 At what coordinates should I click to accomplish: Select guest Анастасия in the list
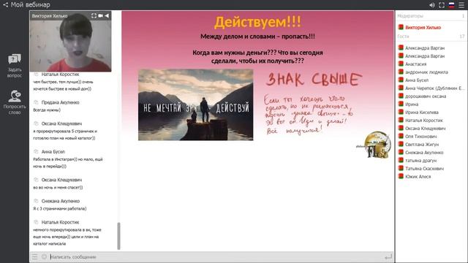tap(416, 64)
